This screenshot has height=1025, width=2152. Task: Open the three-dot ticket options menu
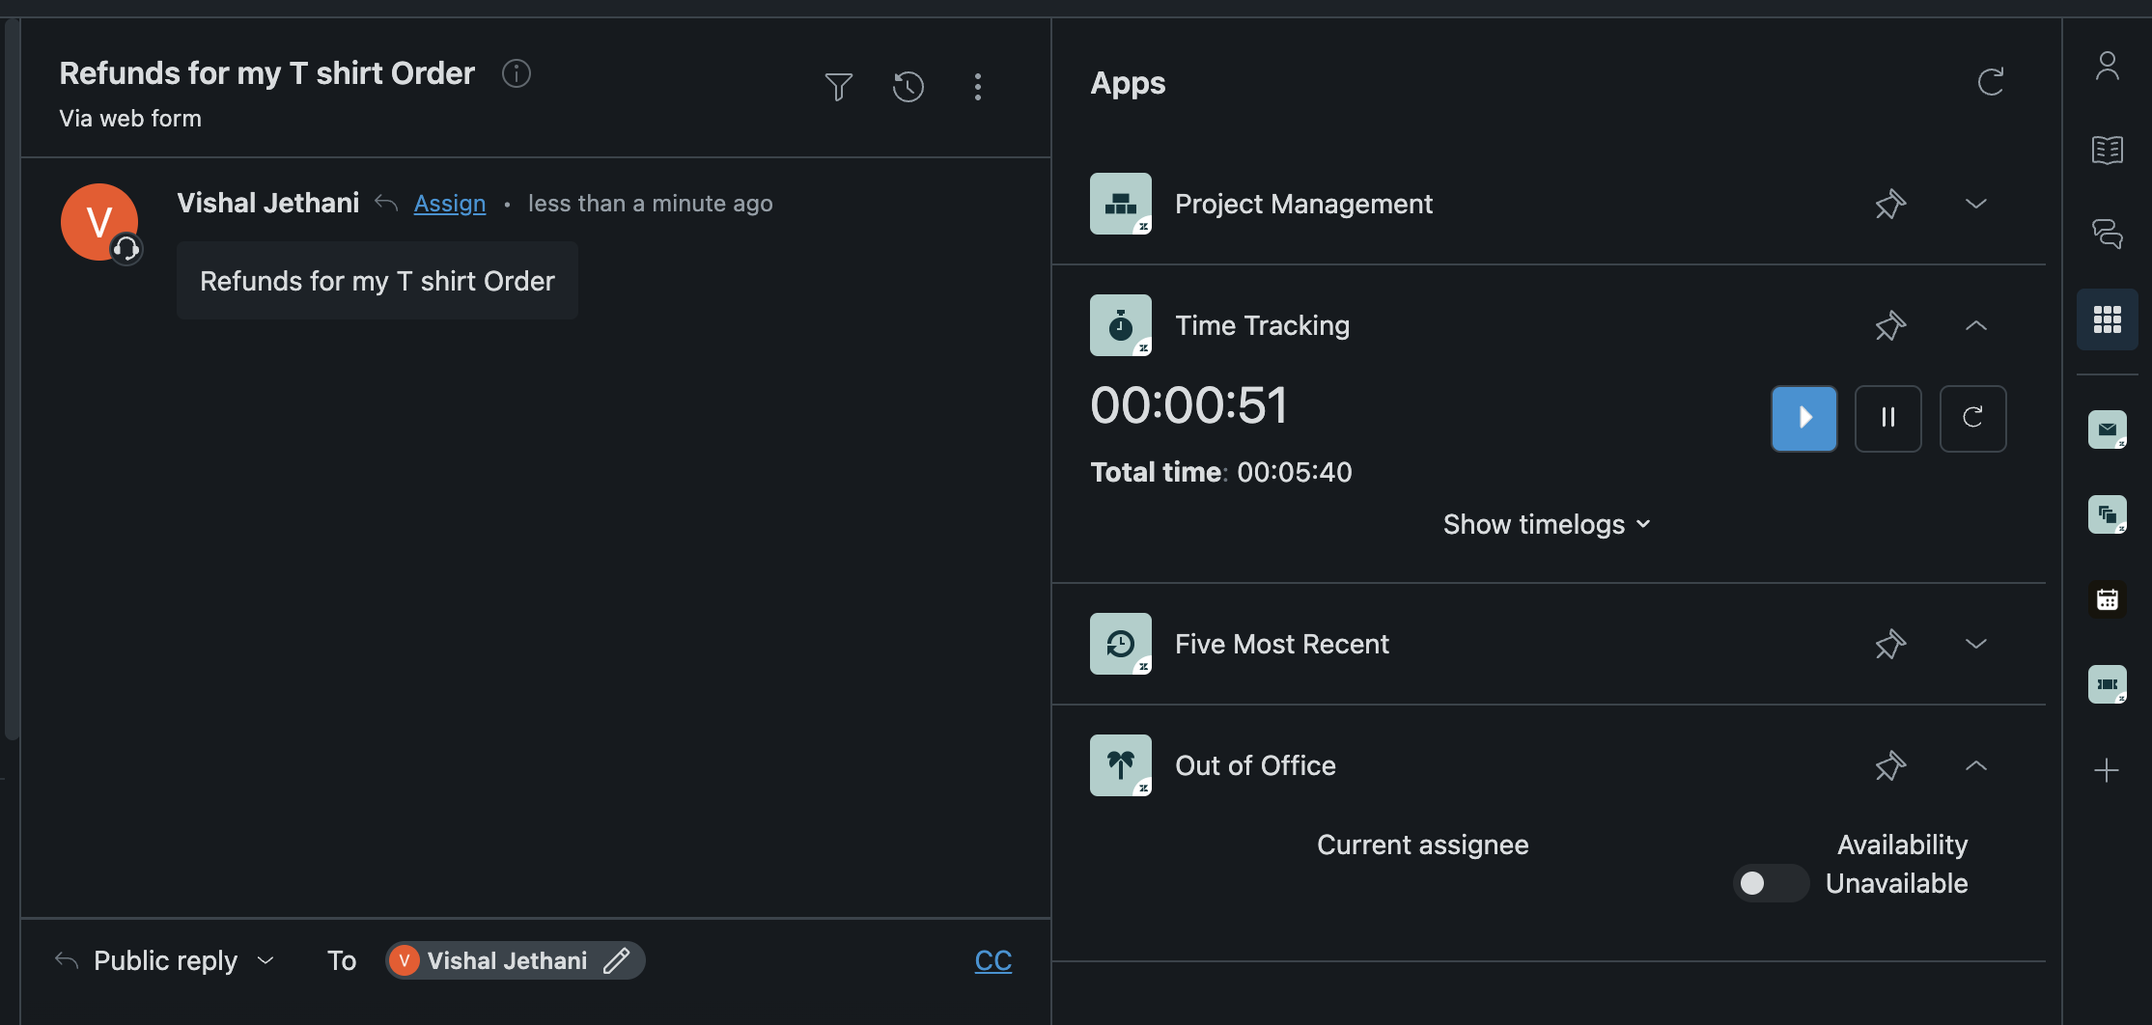977,87
